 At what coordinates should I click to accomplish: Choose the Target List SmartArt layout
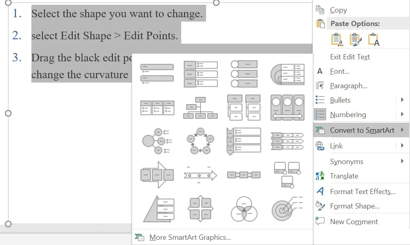coord(288,209)
